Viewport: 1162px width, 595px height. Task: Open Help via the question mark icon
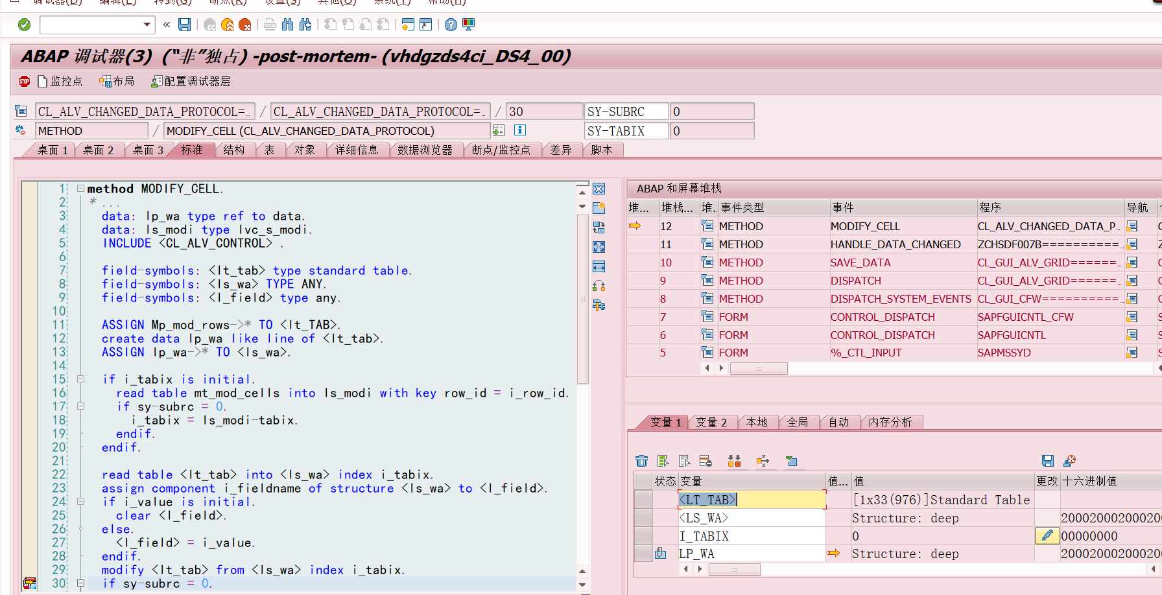coord(451,25)
